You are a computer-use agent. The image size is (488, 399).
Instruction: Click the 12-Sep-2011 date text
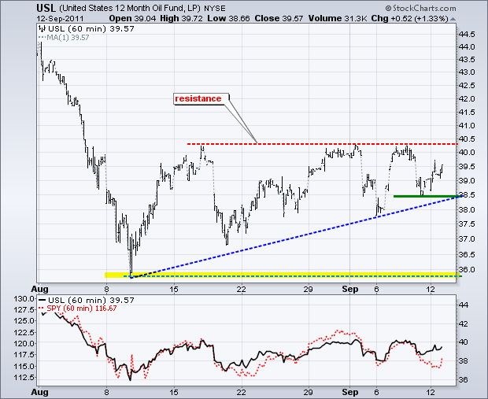pos(60,18)
